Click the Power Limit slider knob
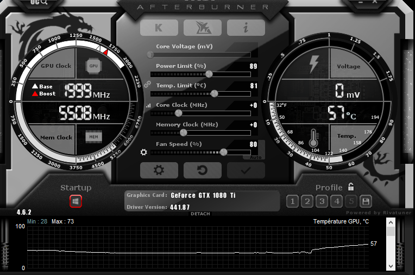The image size is (415, 275). tap(209, 74)
